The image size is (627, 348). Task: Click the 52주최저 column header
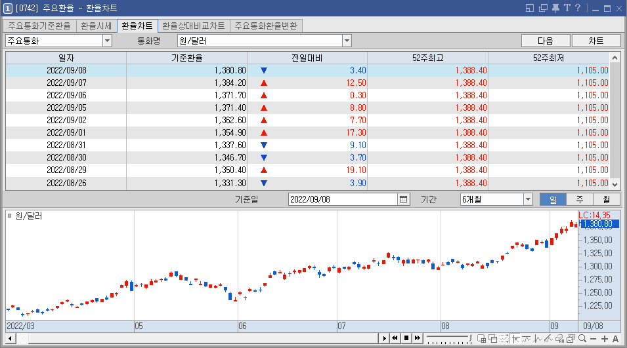[549, 58]
